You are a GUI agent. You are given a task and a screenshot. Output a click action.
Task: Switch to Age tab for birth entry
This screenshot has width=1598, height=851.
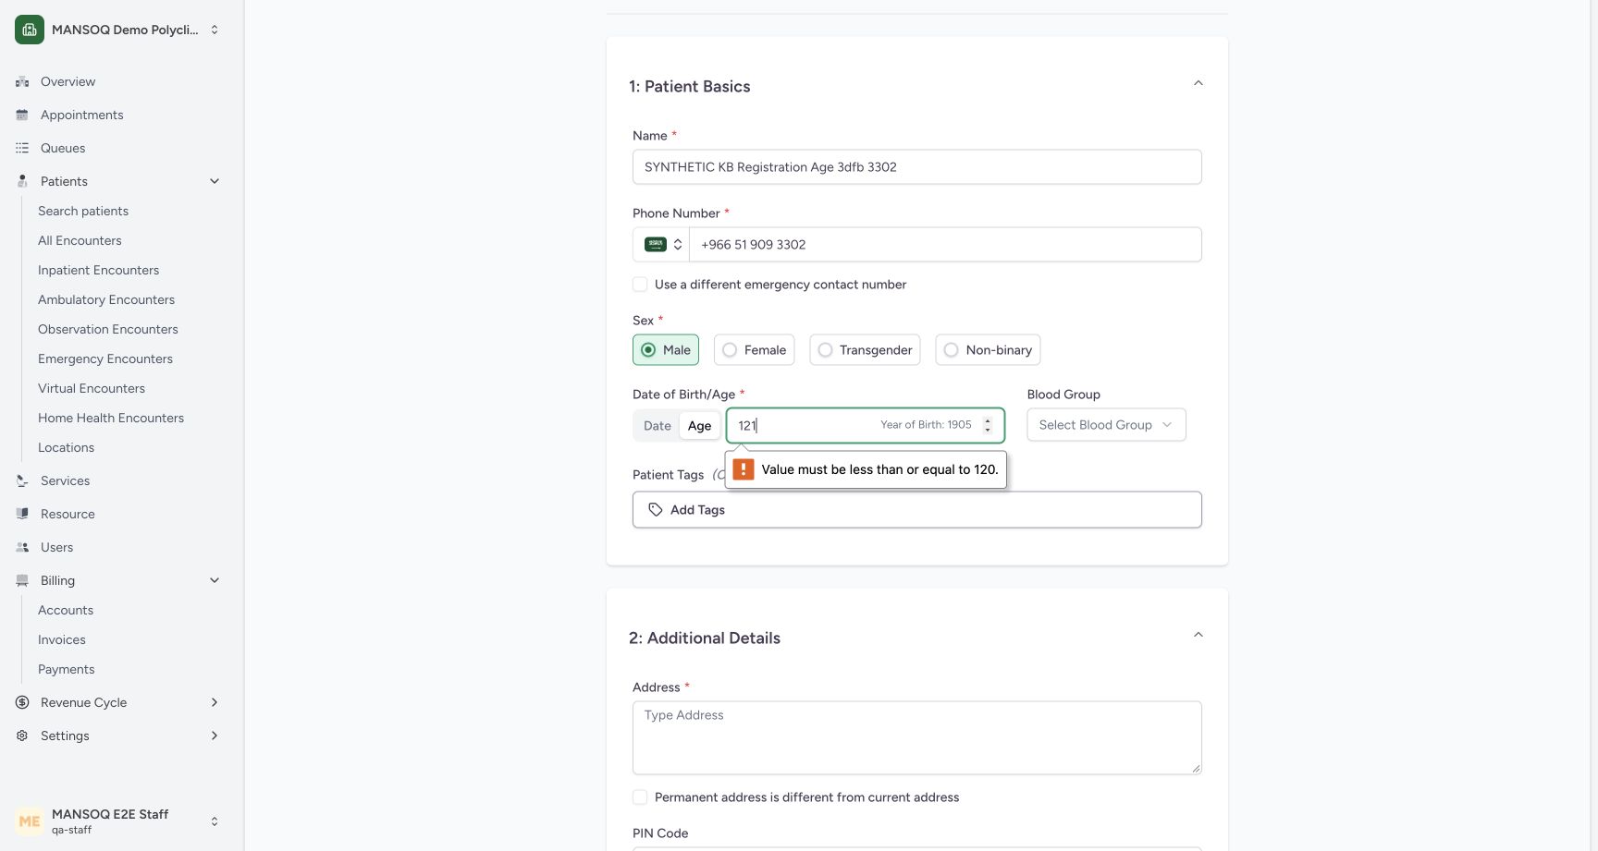coord(699,426)
